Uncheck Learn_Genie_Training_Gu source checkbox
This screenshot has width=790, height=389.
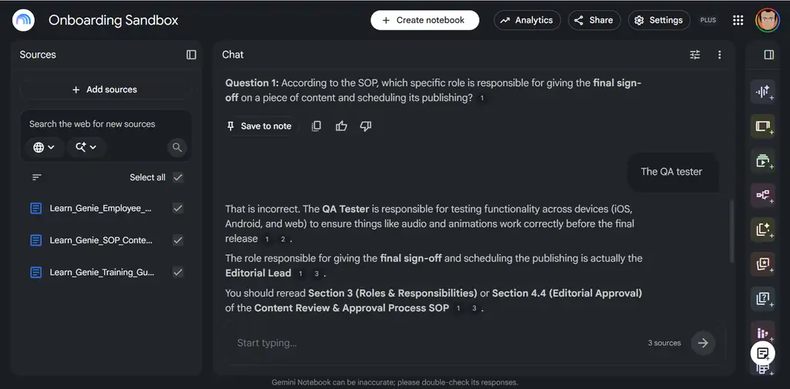[x=178, y=272]
